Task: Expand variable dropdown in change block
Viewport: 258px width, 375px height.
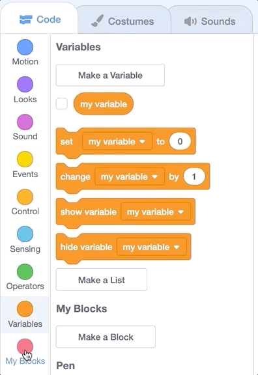Action: [130, 176]
